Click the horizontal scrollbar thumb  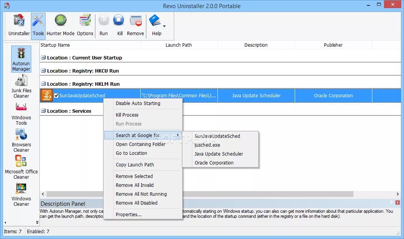tap(200, 194)
